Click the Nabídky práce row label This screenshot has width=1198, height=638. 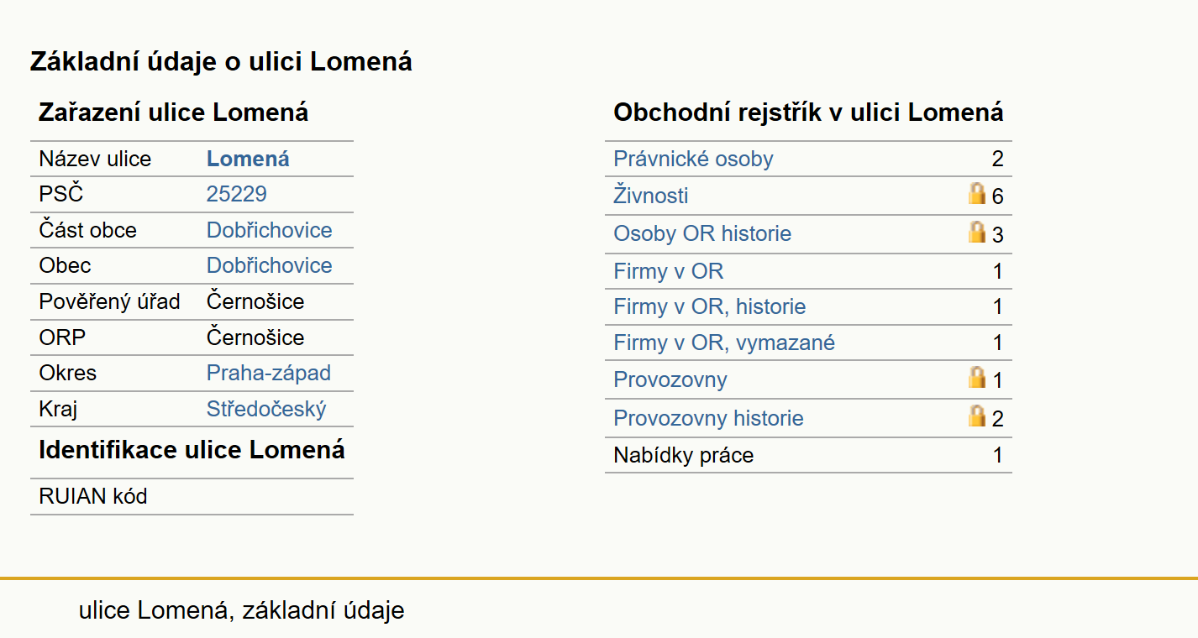point(683,455)
